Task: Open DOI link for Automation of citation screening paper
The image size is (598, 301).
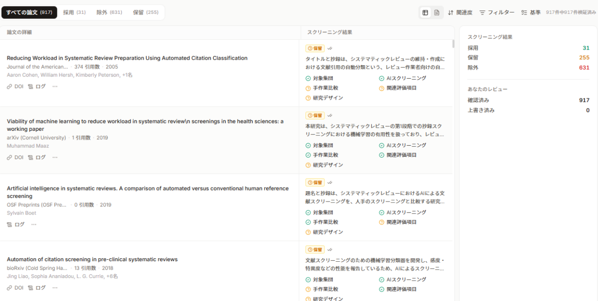Action: (15, 288)
